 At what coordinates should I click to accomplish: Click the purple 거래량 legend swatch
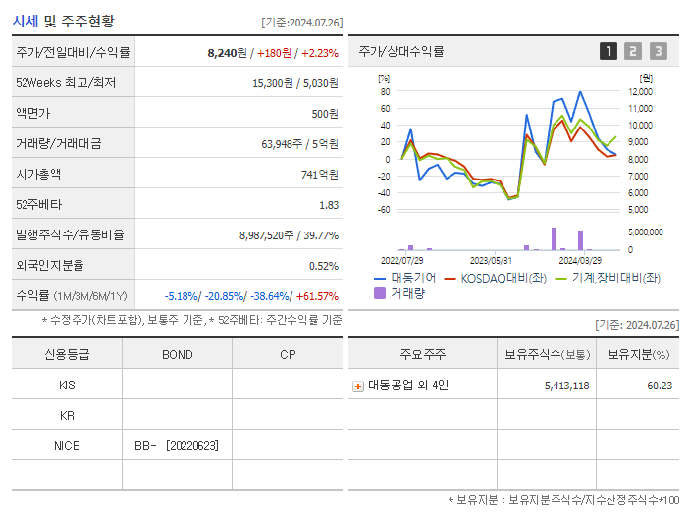[380, 293]
